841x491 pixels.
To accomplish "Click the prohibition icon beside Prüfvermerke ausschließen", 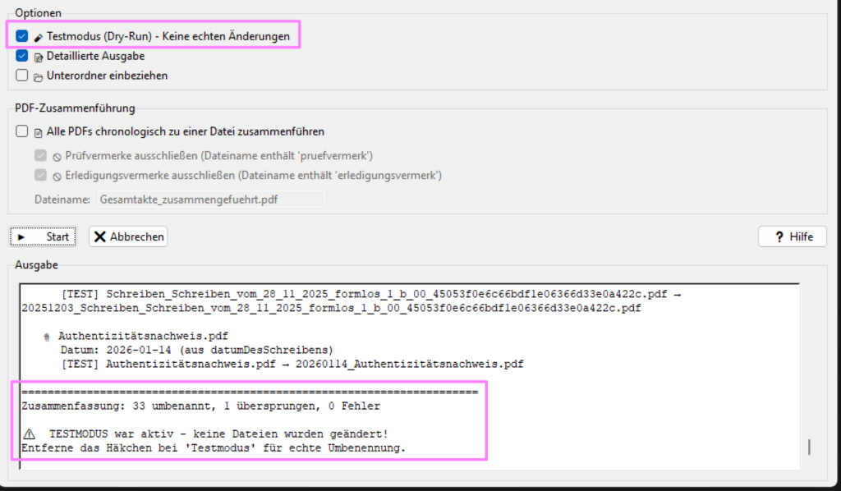I will (57, 156).
